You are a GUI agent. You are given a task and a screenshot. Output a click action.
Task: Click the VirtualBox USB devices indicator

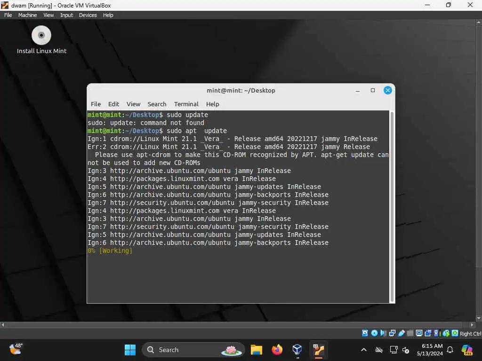click(401, 333)
